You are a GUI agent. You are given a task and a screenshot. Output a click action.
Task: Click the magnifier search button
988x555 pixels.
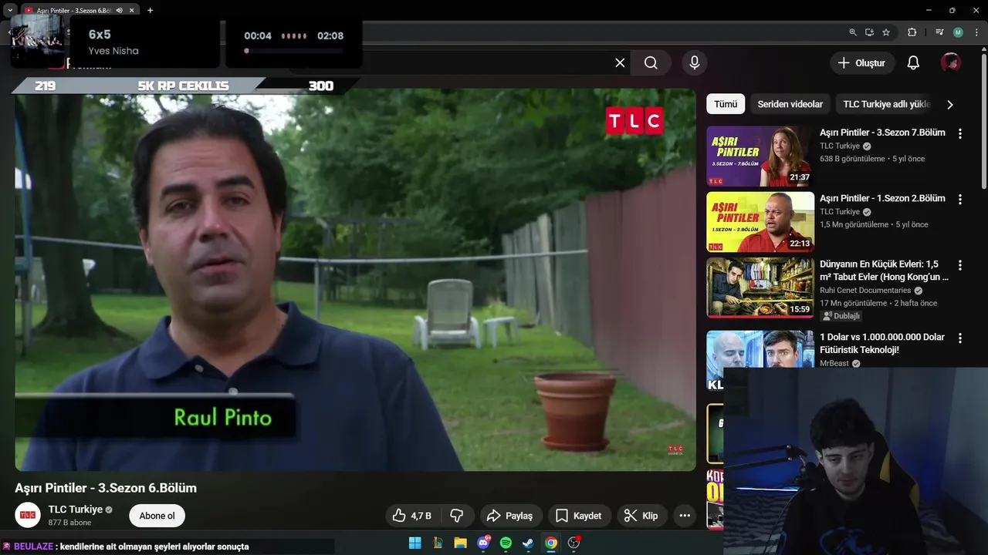(651, 63)
